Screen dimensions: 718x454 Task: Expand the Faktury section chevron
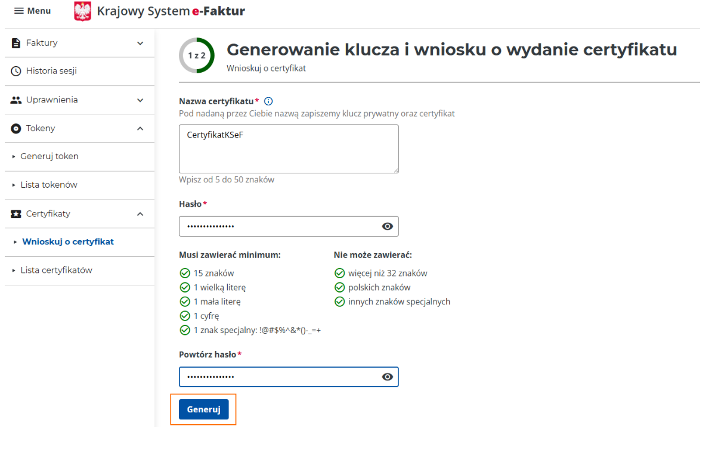click(140, 43)
